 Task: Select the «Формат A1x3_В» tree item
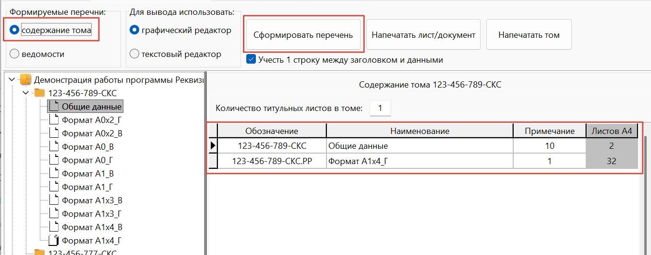tap(92, 200)
